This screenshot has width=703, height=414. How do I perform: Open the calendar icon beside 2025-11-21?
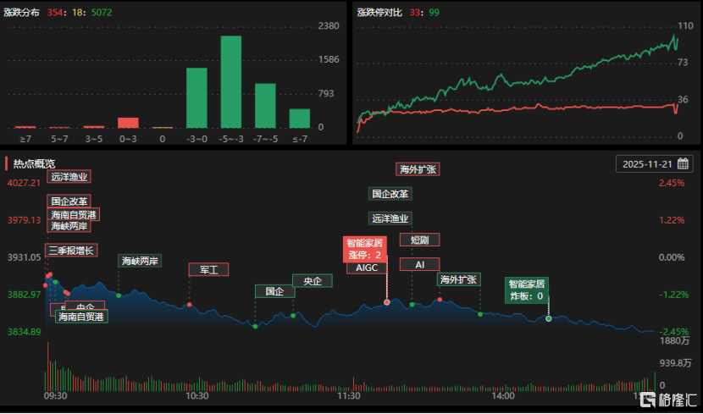click(x=683, y=163)
